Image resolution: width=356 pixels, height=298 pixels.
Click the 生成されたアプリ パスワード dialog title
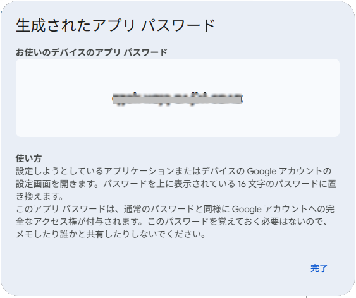[x=115, y=25]
